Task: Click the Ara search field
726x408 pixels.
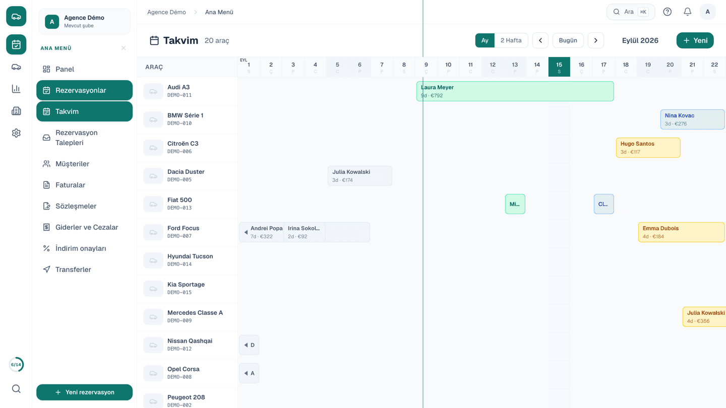Action: pos(631,12)
